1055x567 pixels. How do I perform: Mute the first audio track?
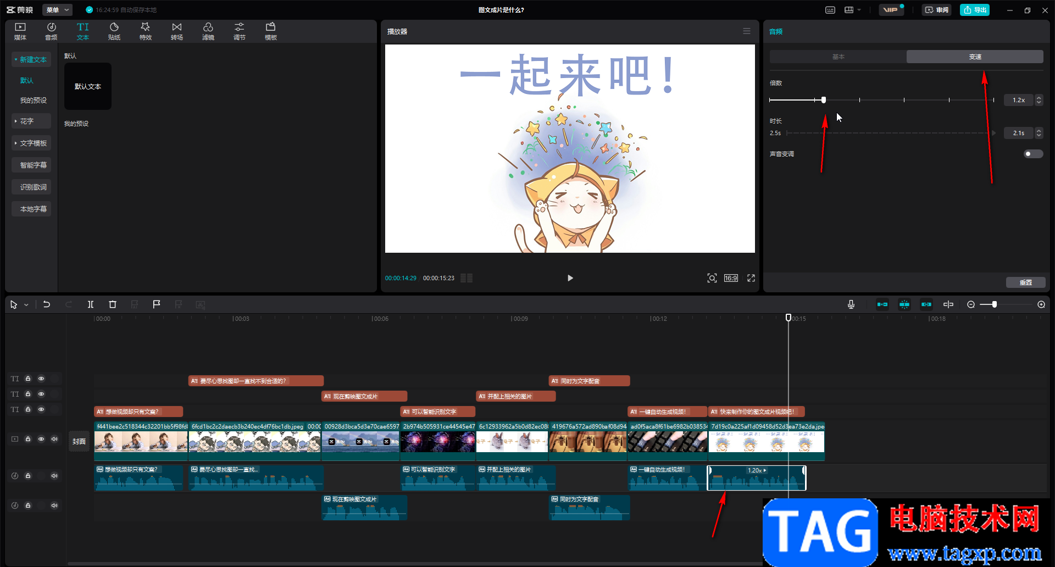(x=54, y=476)
